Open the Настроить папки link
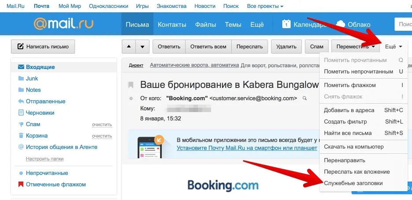This screenshot has width=412, height=200. point(45,159)
